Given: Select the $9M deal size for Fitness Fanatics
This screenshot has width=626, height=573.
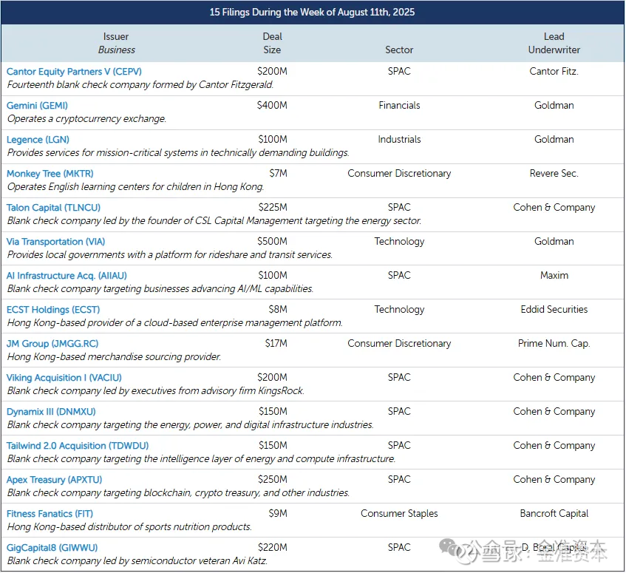Looking at the screenshot, I should click(278, 513).
